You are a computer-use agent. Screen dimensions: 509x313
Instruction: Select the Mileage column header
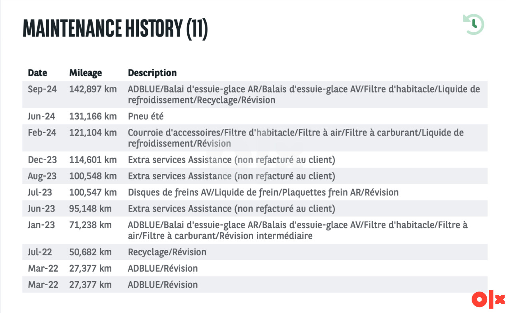(x=85, y=73)
